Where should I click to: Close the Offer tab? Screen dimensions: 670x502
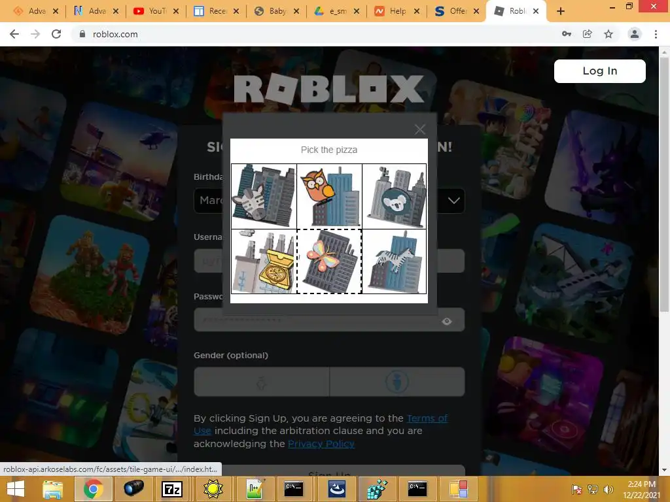click(x=476, y=12)
